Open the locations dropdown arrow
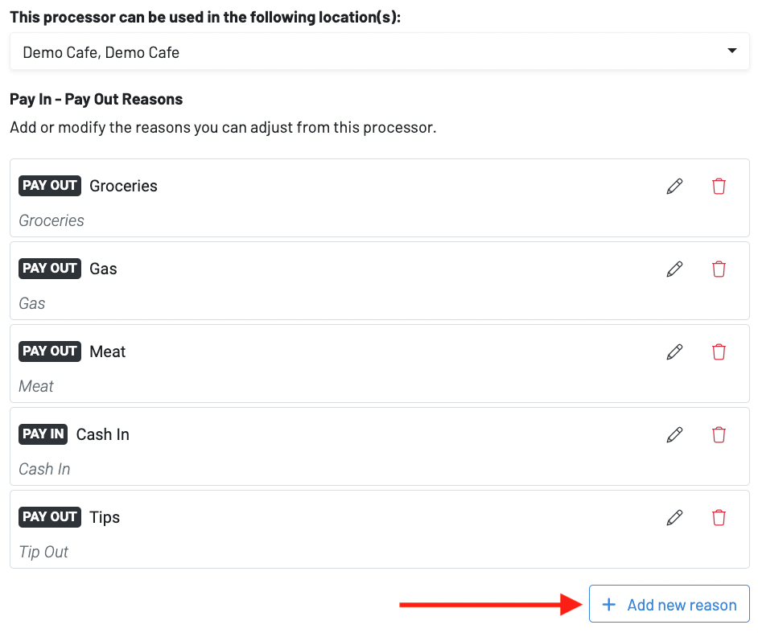This screenshot has width=758, height=633. point(731,51)
